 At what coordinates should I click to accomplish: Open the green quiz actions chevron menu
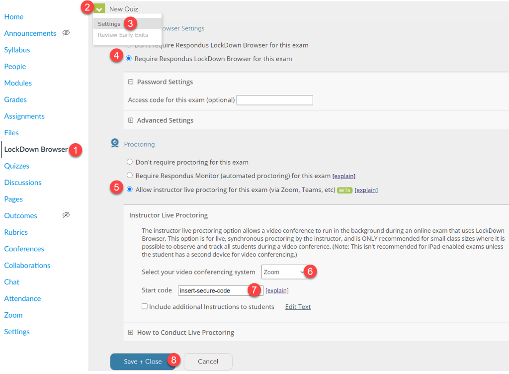coord(98,8)
